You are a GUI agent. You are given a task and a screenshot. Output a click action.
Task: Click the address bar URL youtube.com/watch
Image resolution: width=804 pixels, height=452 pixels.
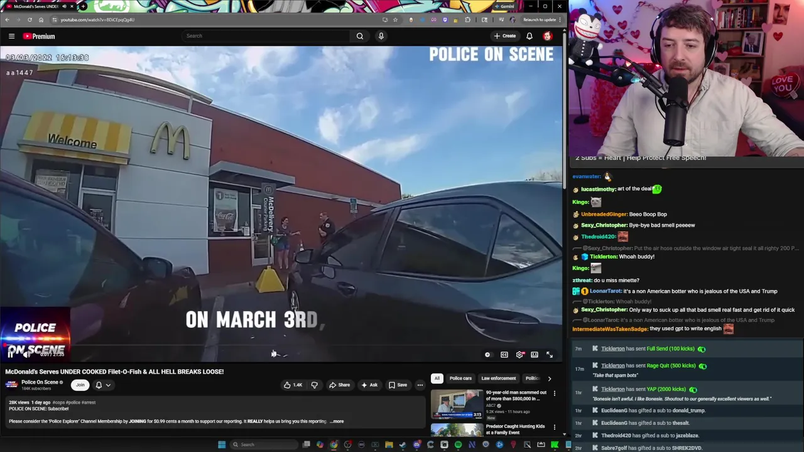point(97,19)
